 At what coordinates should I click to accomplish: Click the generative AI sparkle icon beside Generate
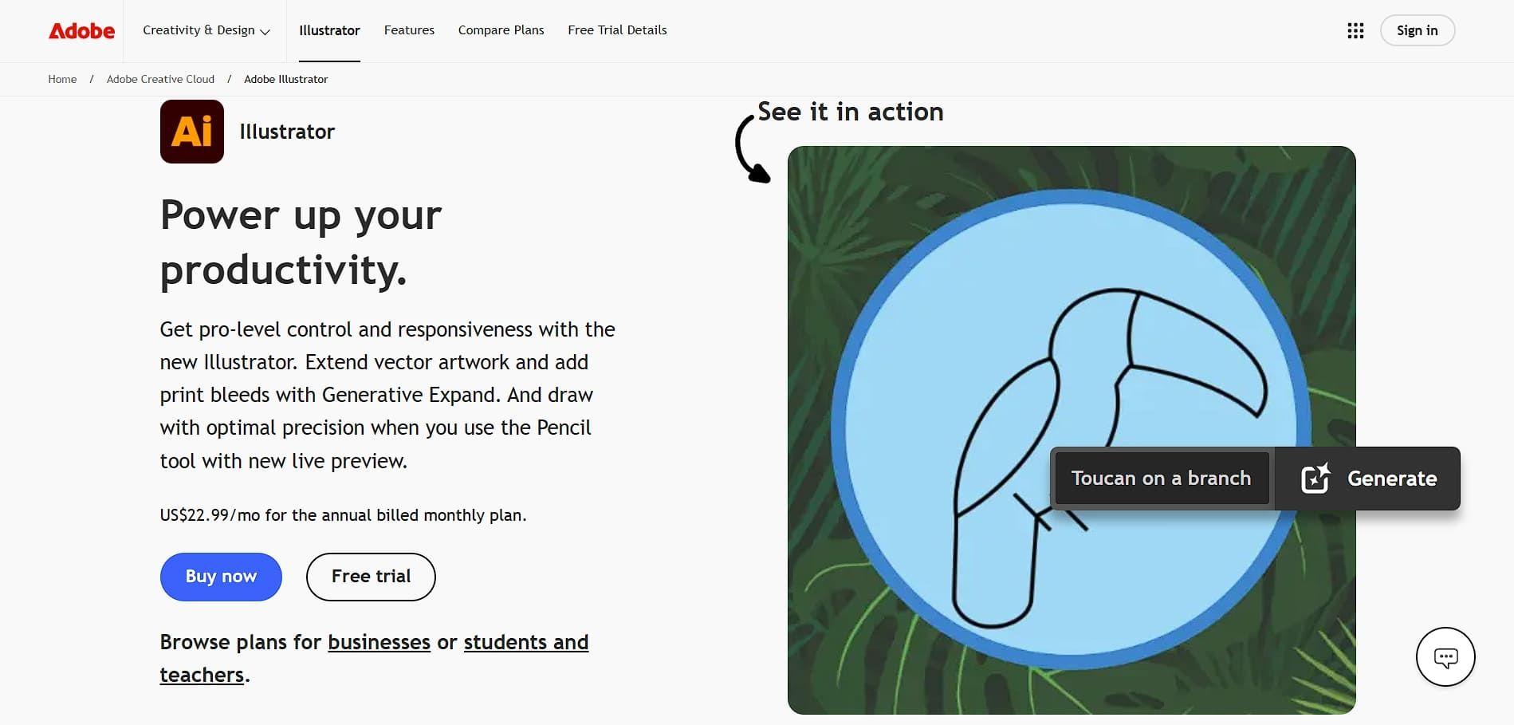click(1315, 478)
